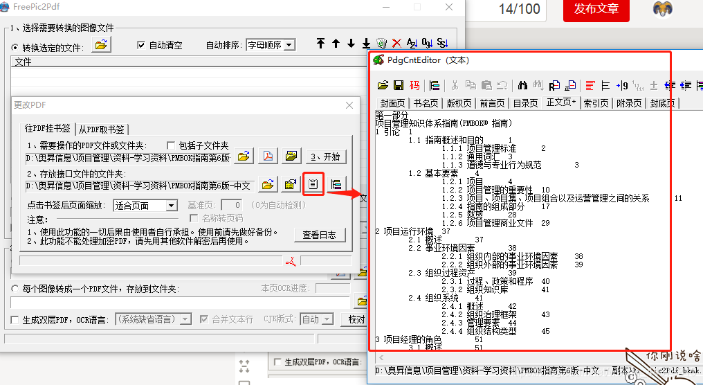
Task: Save with the floppy disk icon
Action: (399, 85)
